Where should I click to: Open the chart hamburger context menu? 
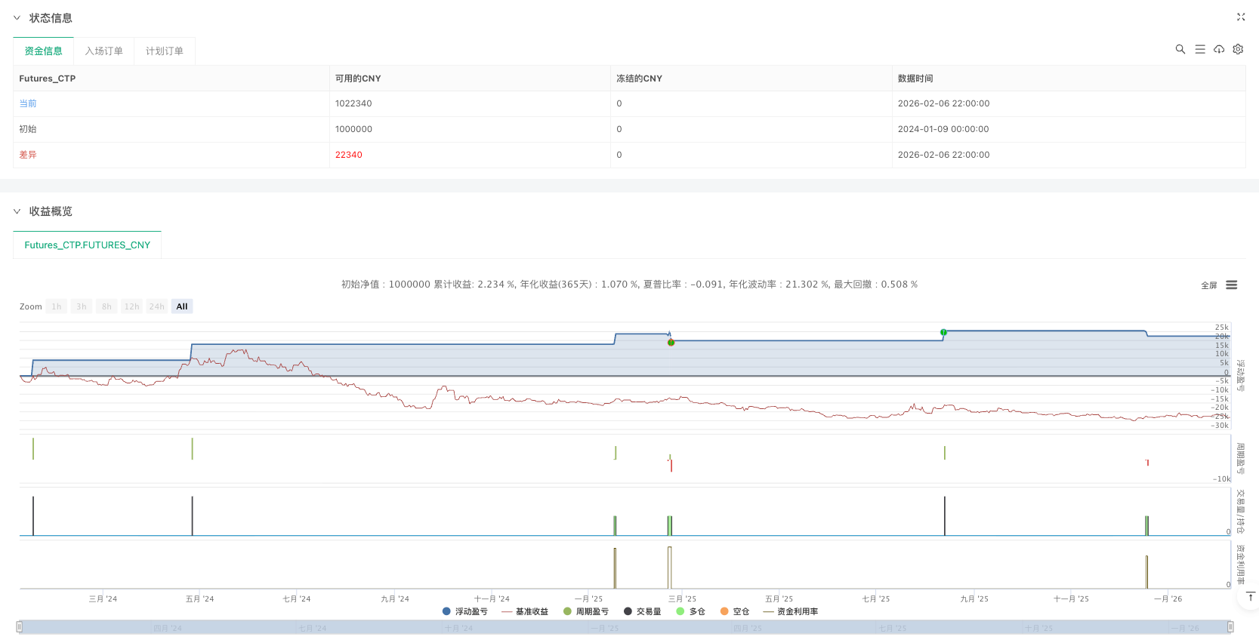coord(1231,285)
